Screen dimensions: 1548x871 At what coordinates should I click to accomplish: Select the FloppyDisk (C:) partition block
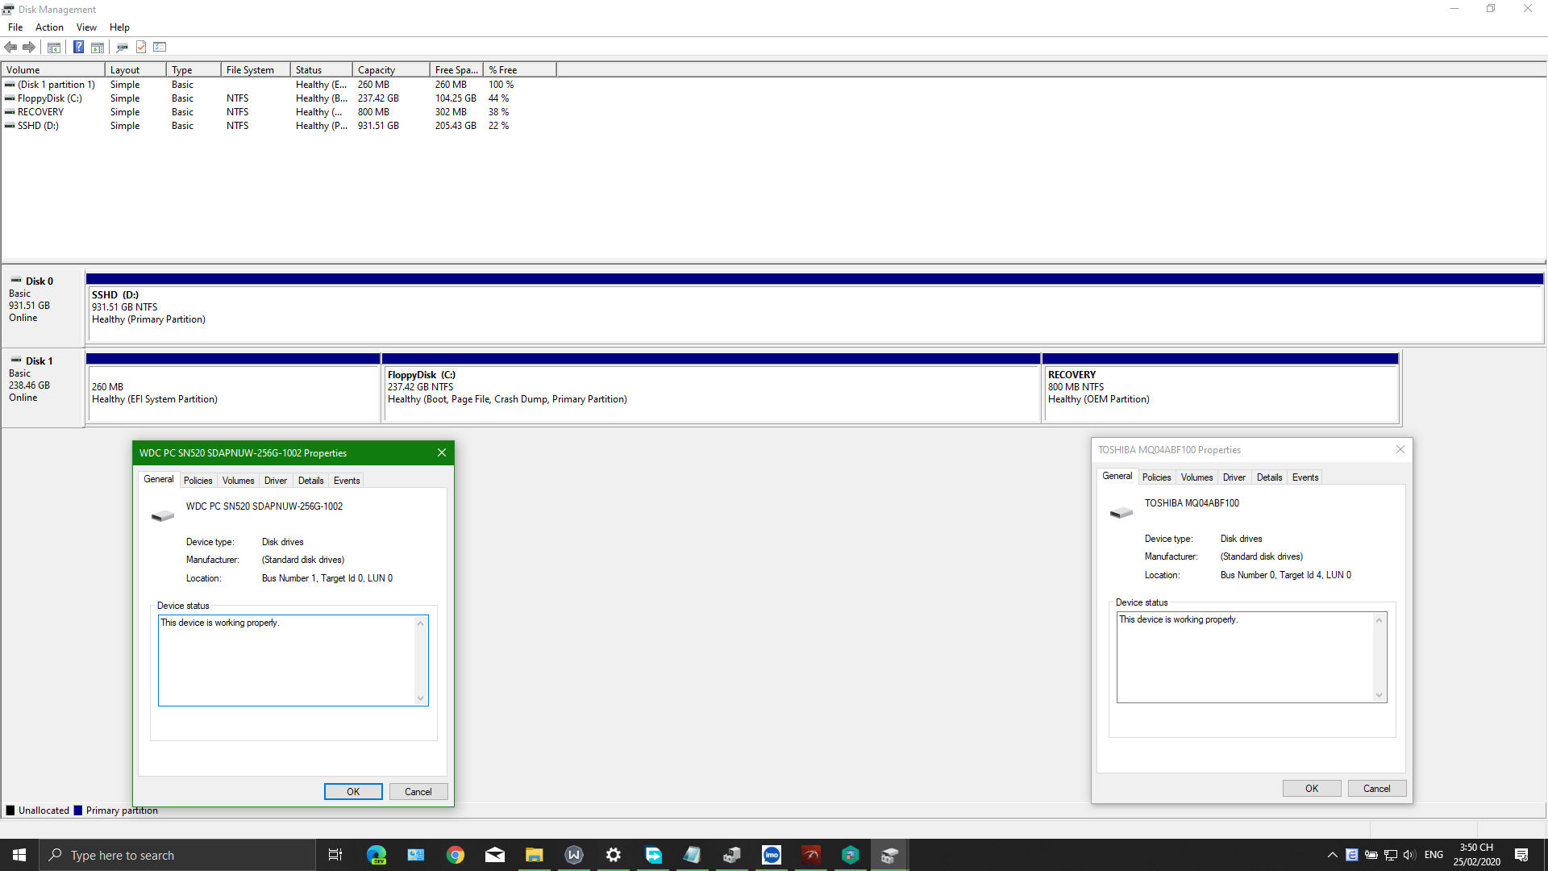click(x=711, y=388)
